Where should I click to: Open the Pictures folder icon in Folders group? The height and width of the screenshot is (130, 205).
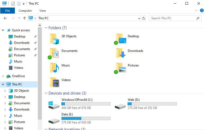[120, 68]
